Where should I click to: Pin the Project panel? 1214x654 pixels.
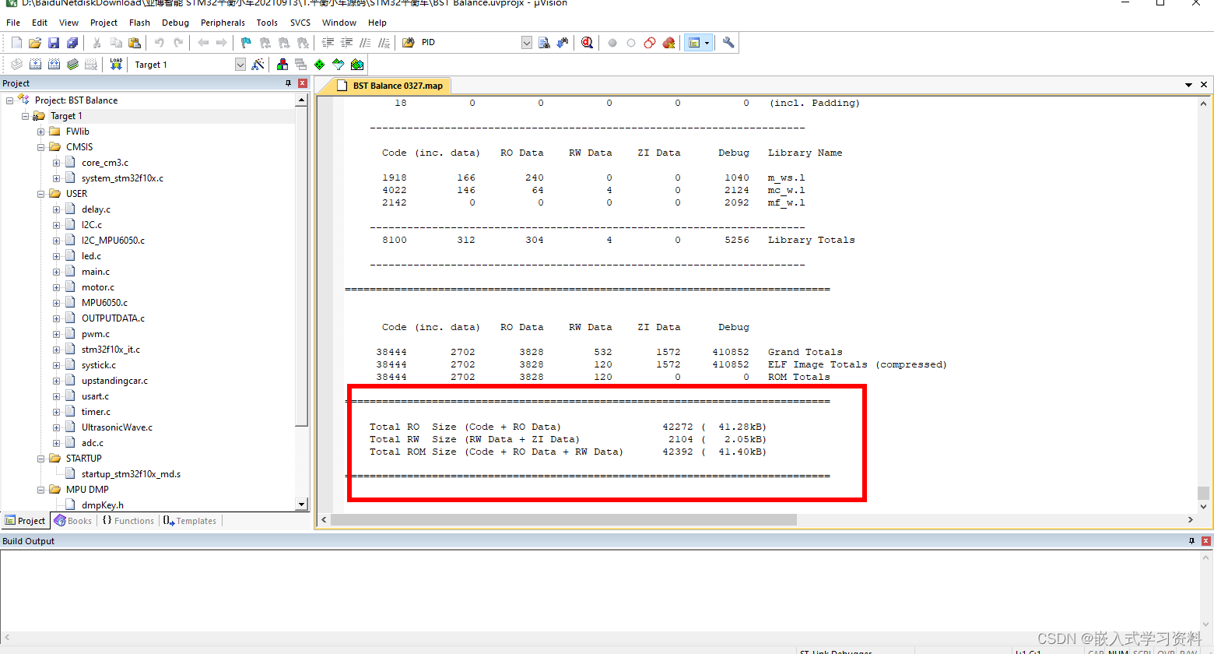click(x=288, y=83)
